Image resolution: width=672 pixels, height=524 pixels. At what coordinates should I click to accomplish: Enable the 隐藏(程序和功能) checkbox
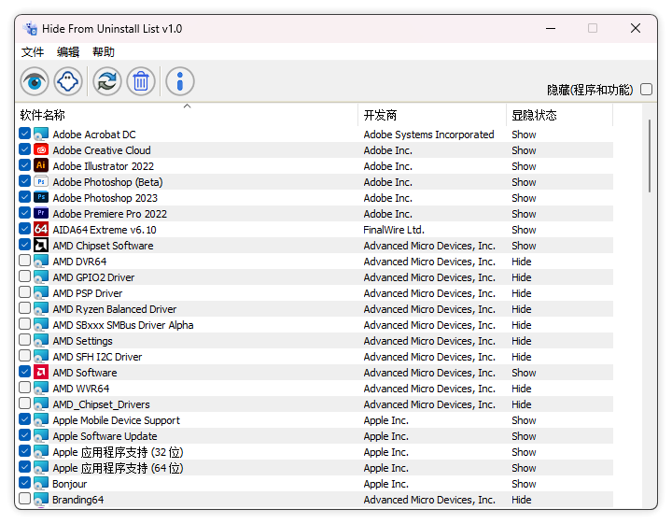646,90
